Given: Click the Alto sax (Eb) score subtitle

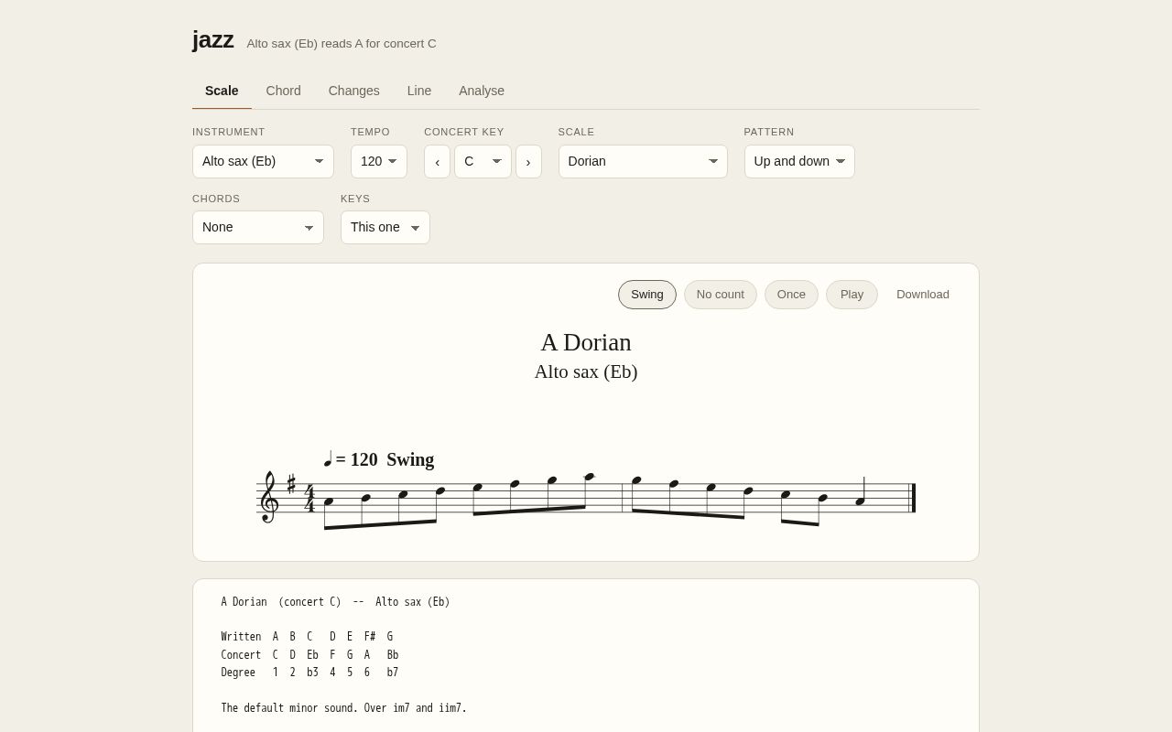Looking at the screenshot, I should (x=586, y=371).
